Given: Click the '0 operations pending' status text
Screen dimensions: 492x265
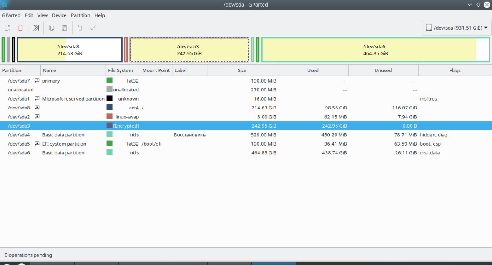Looking at the screenshot, I should tap(28, 255).
